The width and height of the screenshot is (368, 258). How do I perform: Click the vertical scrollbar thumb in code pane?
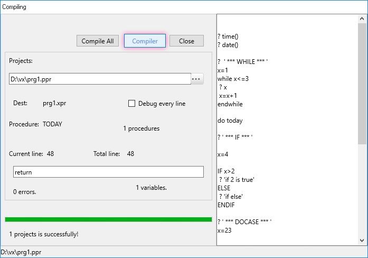pyautogui.click(x=362, y=85)
